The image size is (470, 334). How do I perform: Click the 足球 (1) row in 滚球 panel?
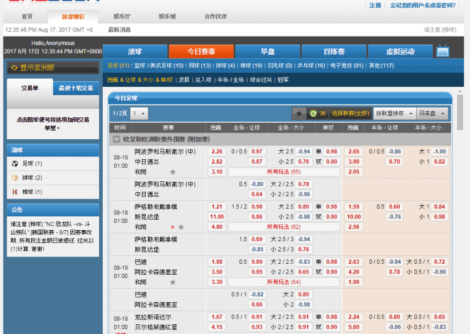click(53, 163)
